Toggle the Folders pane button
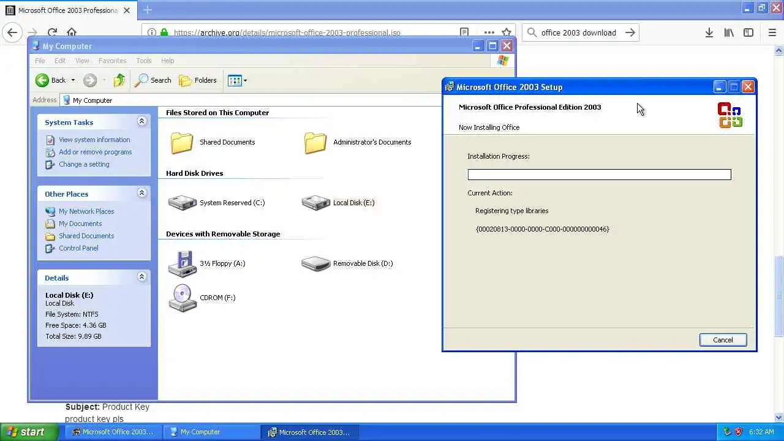Image resolution: width=784 pixels, height=441 pixels. tap(198, 80)
